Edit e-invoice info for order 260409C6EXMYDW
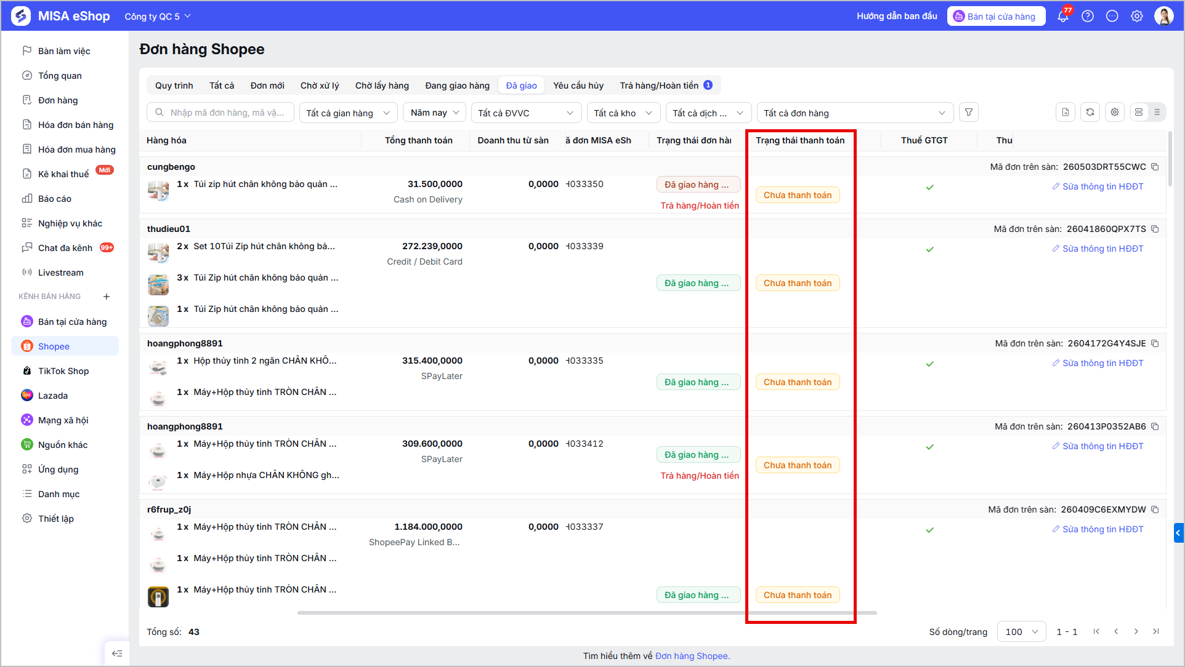The height and width of the screenshot is (667, 1185). point(1098,529)
